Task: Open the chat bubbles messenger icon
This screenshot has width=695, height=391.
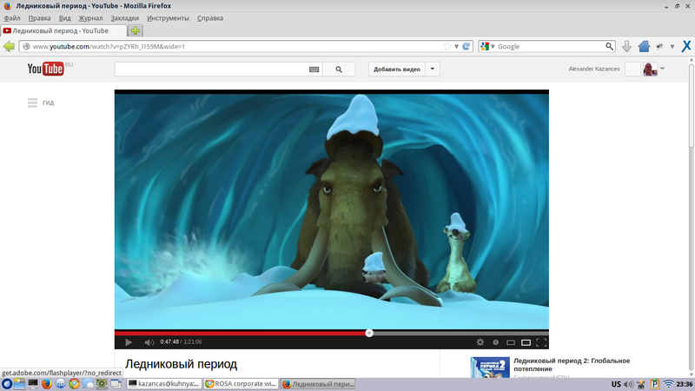Action: click(88, 384)
